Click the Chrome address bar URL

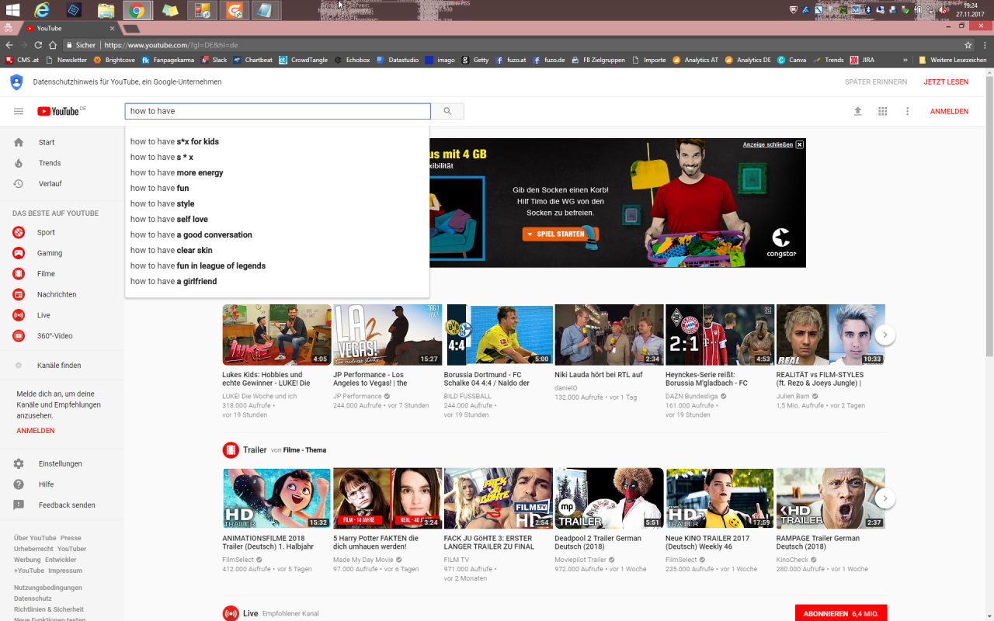tap(171, 45)
